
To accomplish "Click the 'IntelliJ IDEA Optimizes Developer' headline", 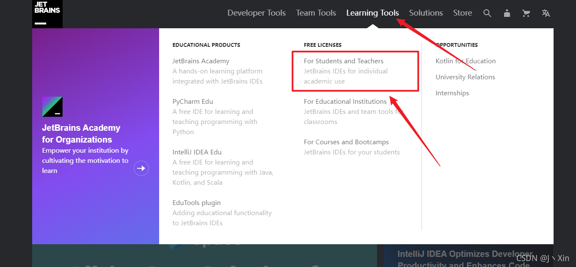I will pos(464,259).
